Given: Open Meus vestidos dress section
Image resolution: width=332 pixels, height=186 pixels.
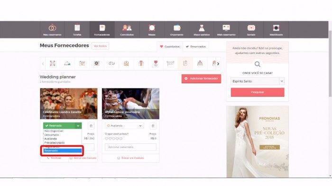Looking at the screenshot, I should (x=202, y=30).
